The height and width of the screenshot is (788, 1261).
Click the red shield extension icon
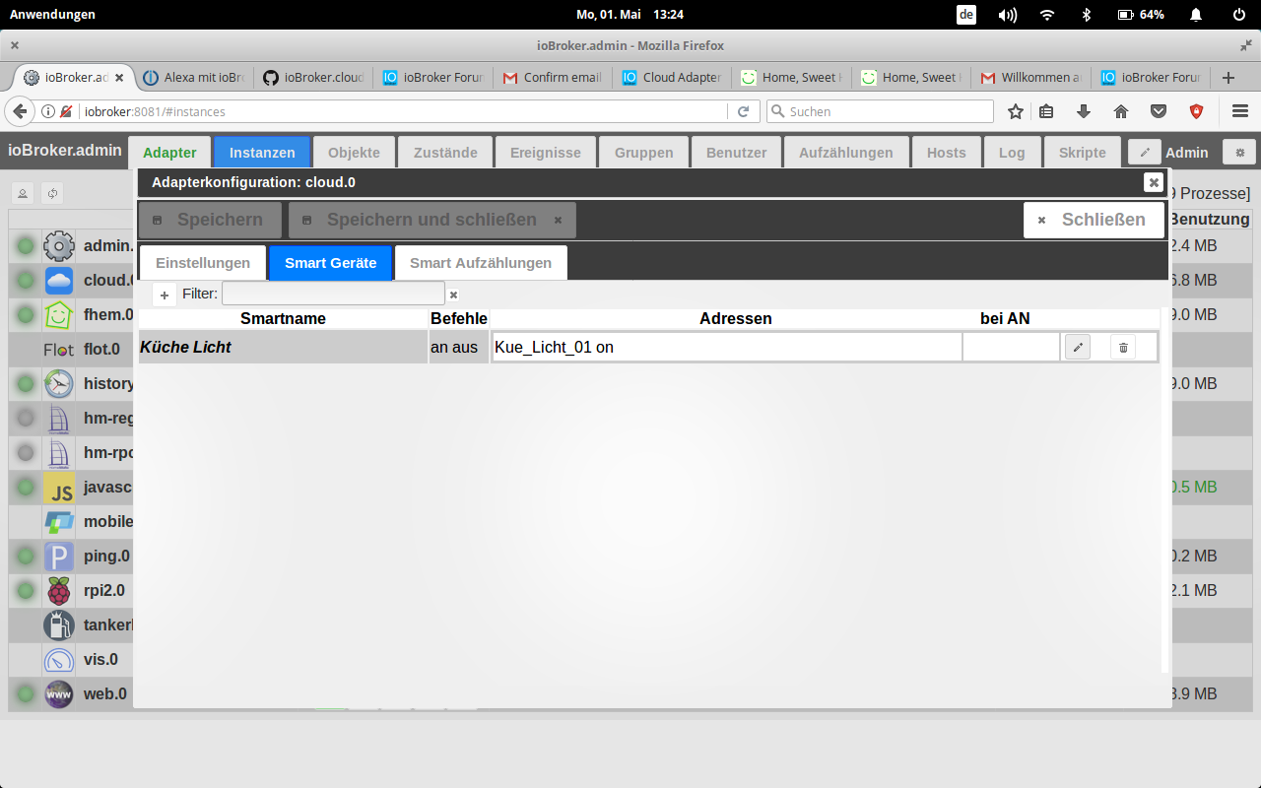pos(1197,111)
